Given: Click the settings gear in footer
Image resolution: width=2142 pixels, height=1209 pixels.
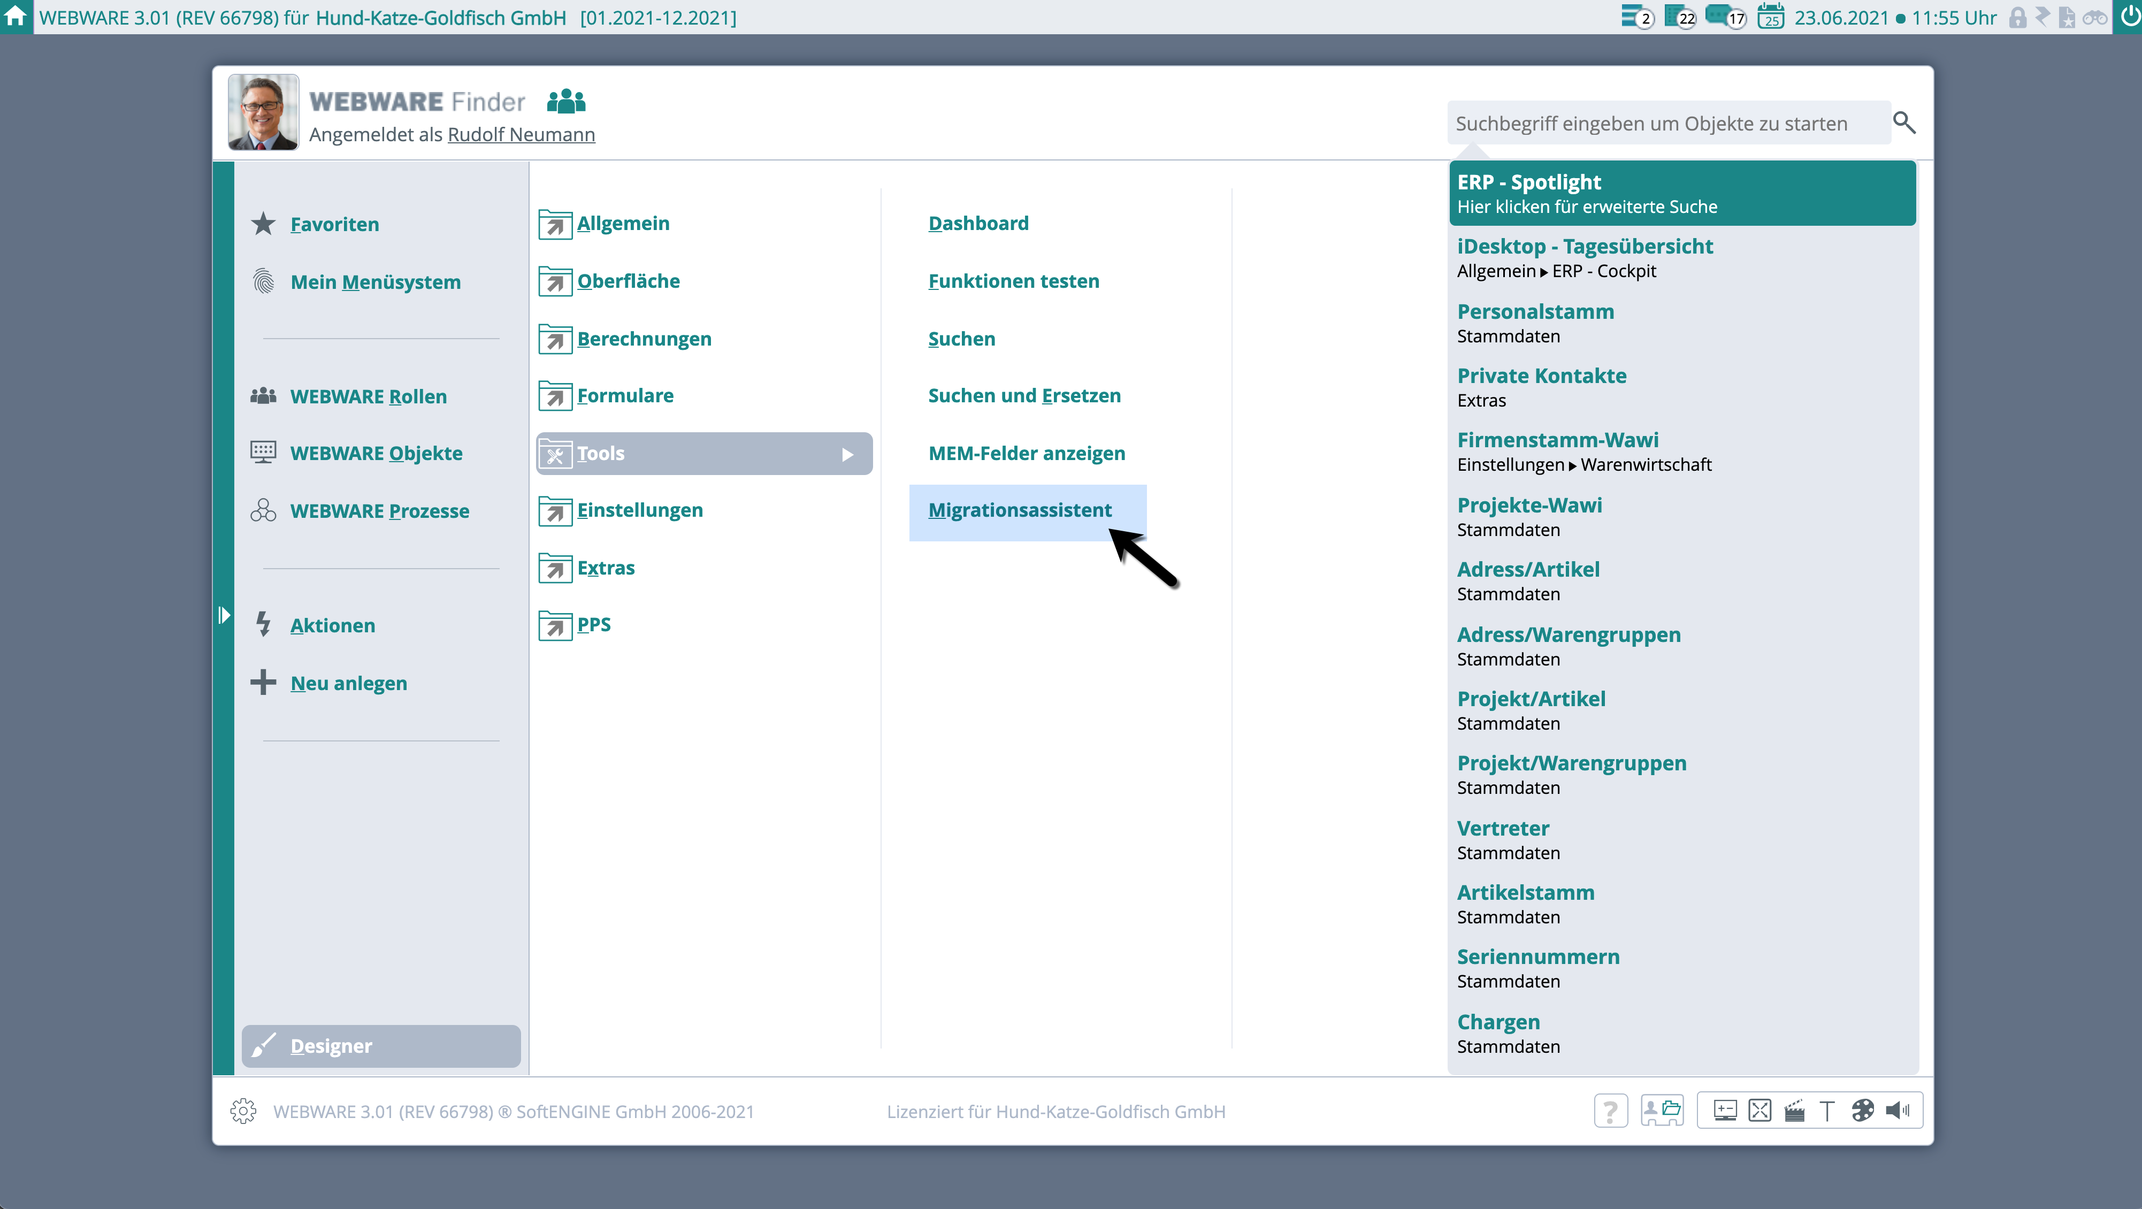Looking at the screenshot, I should click(243, 1111).
